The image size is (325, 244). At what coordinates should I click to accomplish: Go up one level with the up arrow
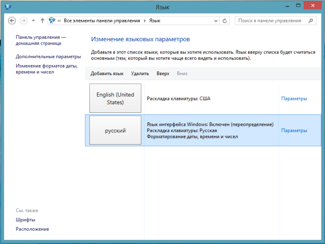pos(42,21)
